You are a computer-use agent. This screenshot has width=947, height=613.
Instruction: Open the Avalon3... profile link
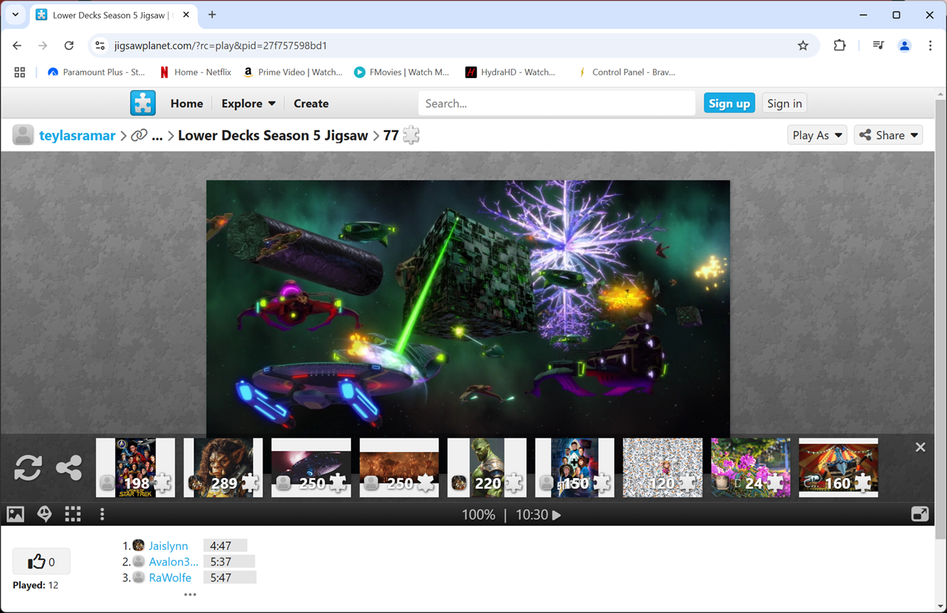tap(174, 562)
